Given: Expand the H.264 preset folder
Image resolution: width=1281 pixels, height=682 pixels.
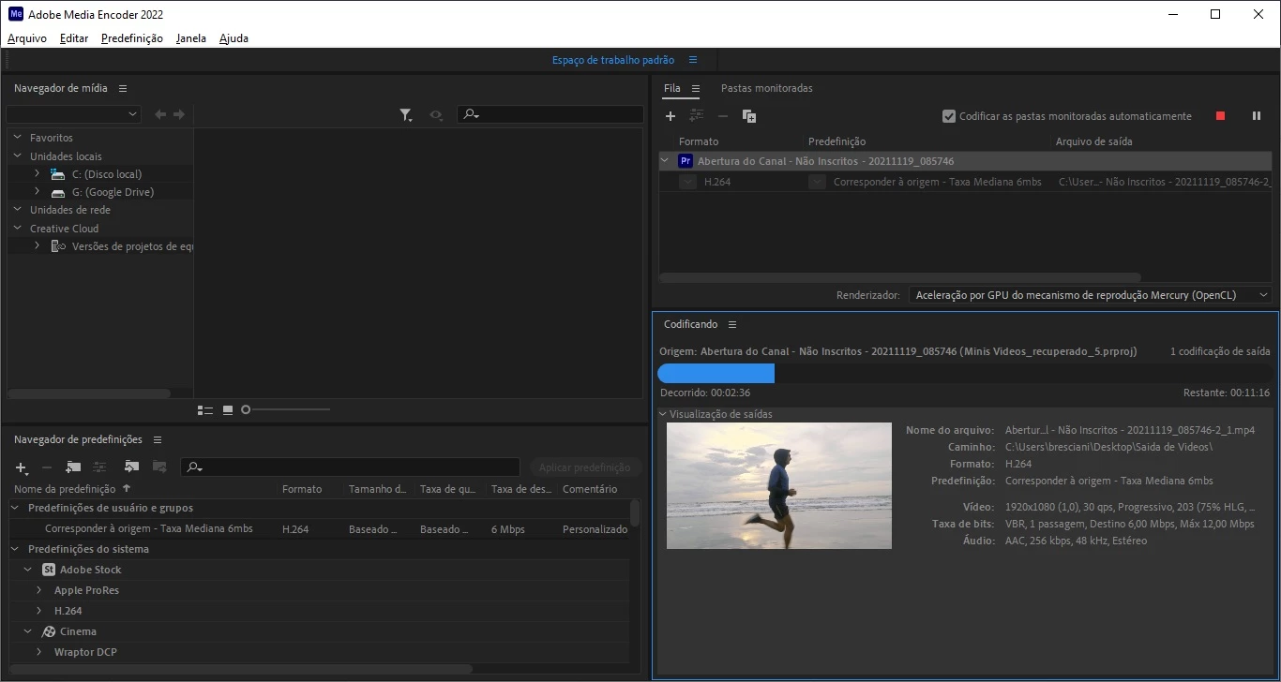Looking at the screenshot, I should 39,611.
